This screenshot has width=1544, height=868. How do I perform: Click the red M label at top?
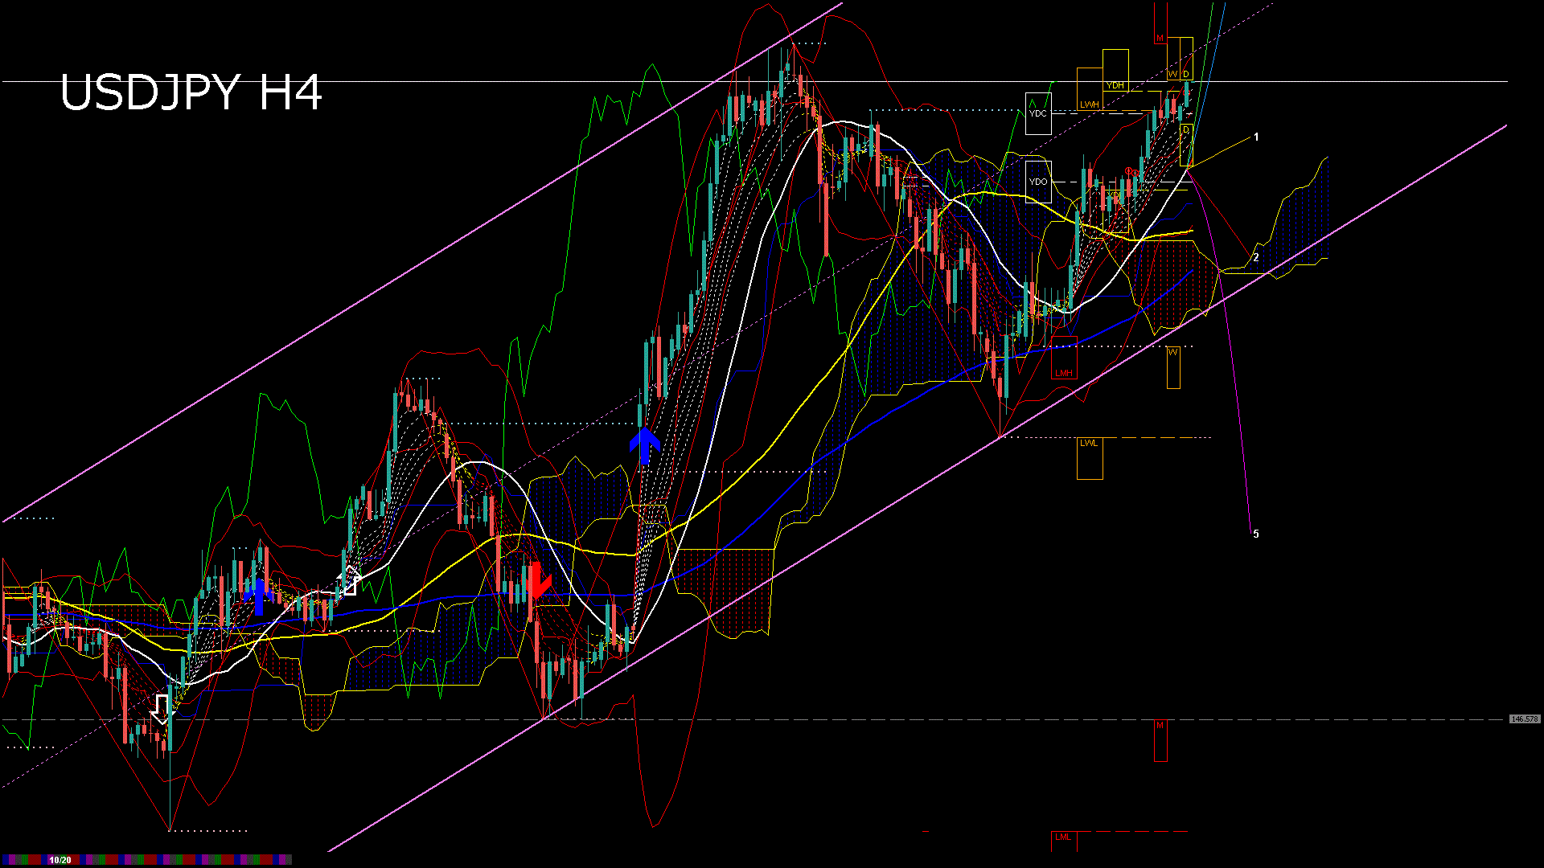pyautogui.click(x=1160, y=39)
